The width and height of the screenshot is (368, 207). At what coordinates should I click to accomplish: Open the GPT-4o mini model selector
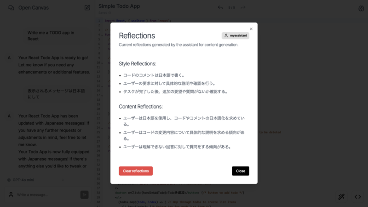click(36, 180)
